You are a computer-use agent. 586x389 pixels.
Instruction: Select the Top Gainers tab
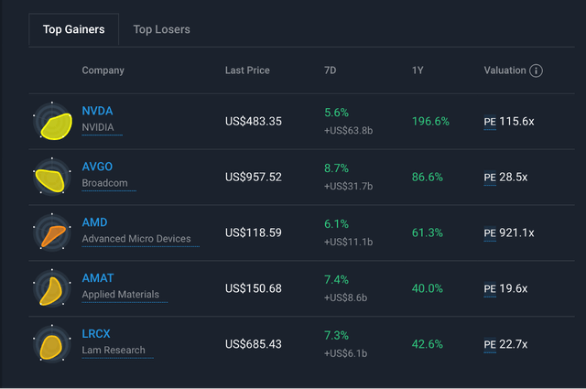tap(73, 29)
